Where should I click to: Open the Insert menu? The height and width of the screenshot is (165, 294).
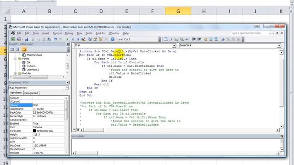45,33
